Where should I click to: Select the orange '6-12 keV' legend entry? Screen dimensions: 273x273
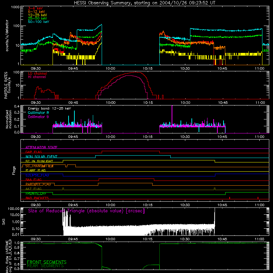point(37,12)
